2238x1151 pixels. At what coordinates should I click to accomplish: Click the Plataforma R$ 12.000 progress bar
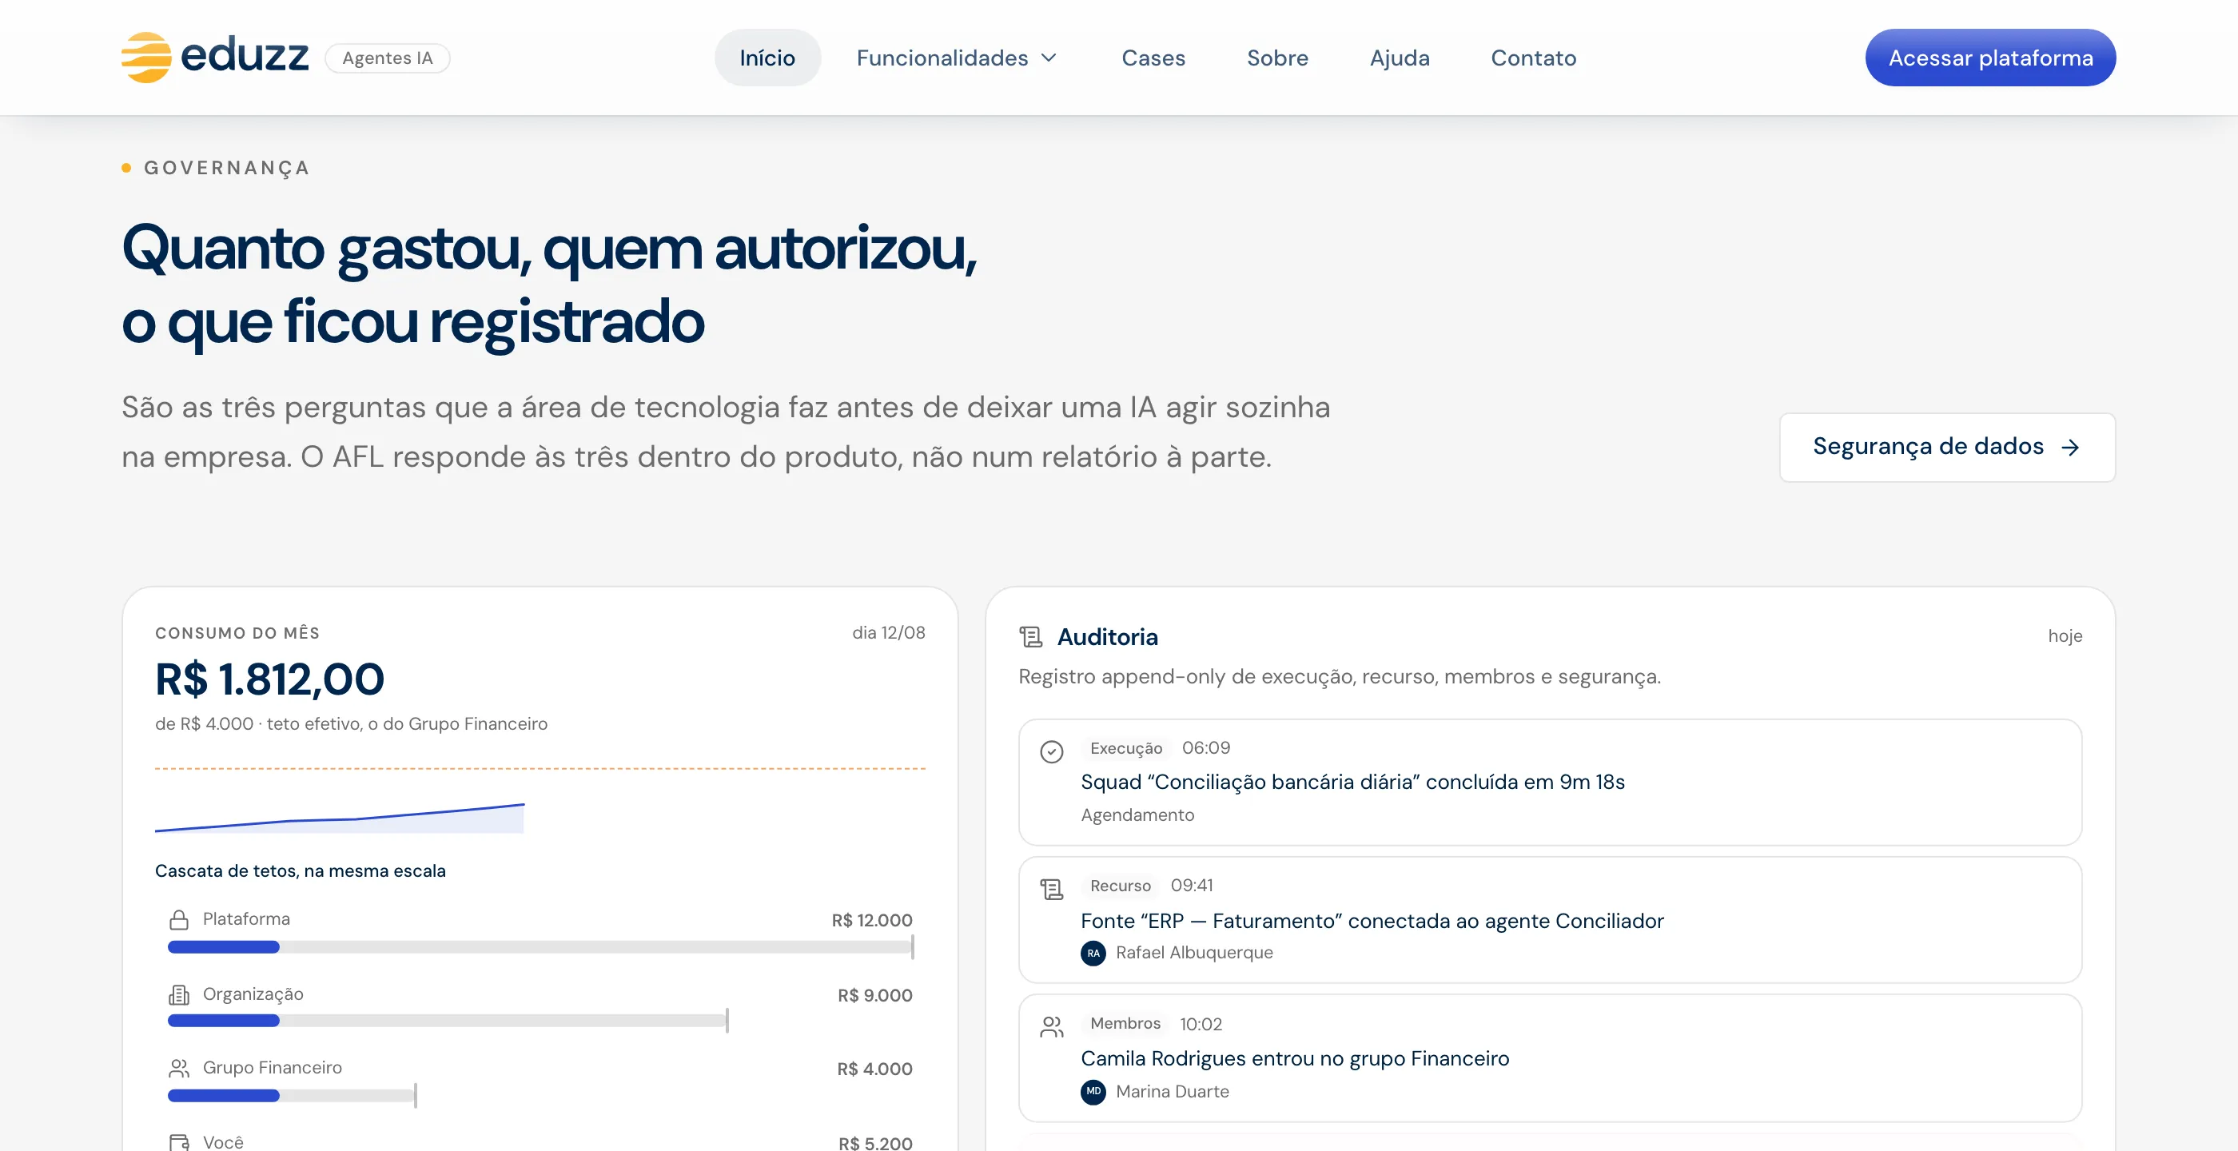pos(540,947)
